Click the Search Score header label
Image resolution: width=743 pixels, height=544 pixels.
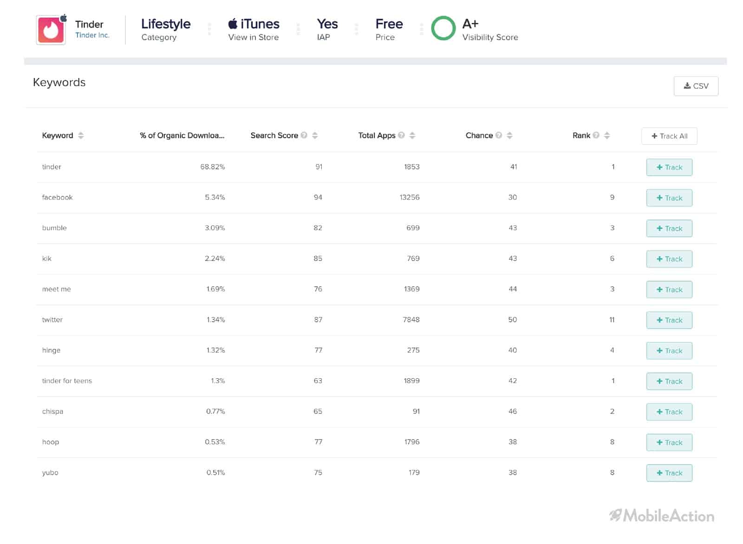(x=274, y=135)
